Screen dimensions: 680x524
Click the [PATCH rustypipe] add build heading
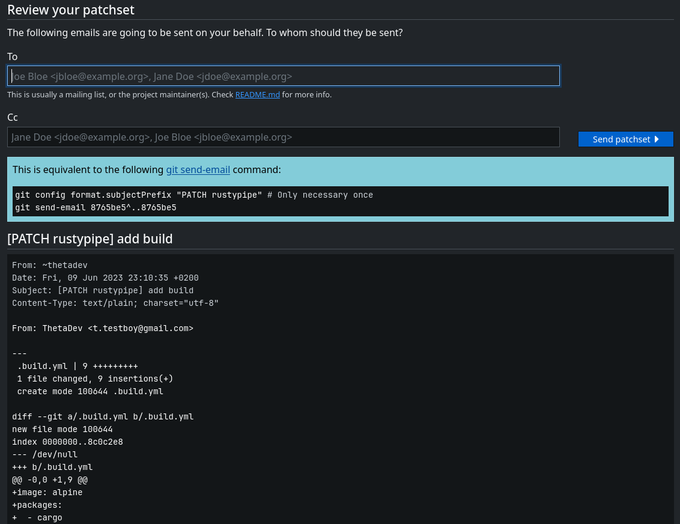pos(90,239)
